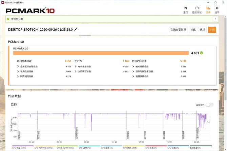Viewport: 227px width, 151px height.
Task: Open the 选项 settings gear icon
Action: pyautogui.click(x=217, y=8)
